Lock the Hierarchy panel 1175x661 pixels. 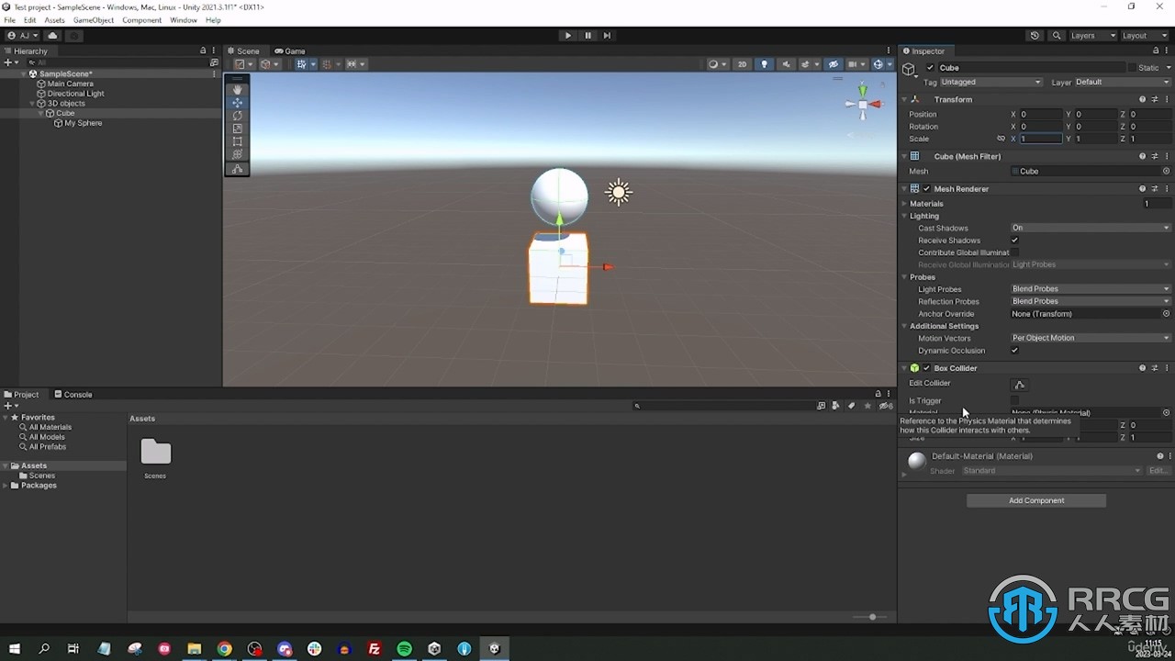coord(203,50)
